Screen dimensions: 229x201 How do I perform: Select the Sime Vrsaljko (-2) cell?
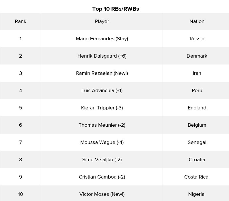pos(102,160)
